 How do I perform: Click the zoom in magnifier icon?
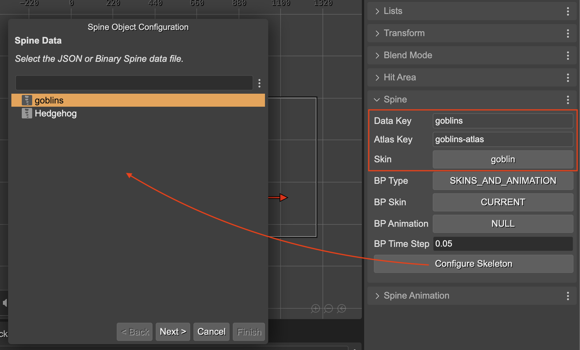(315, 308)
